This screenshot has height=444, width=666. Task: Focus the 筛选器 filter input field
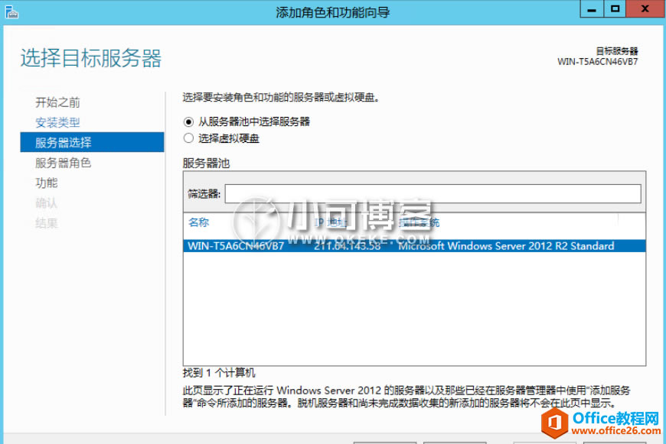point(433,194)
